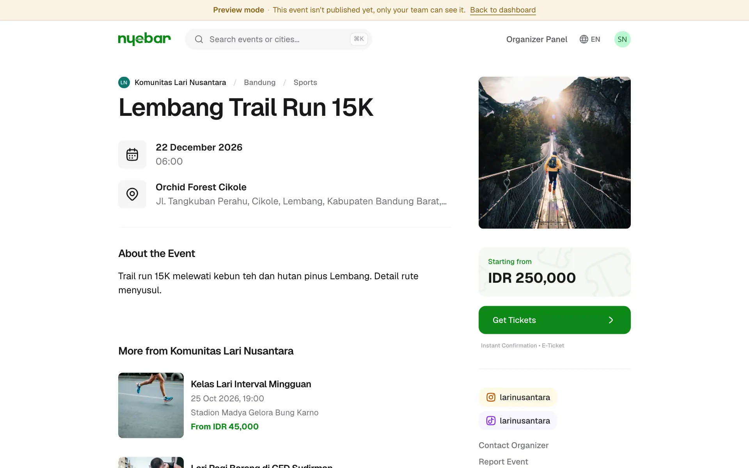The height and width of the screenshot is (468, 749).
Task: Follow the Back to dashboard link
Action: 503,10
